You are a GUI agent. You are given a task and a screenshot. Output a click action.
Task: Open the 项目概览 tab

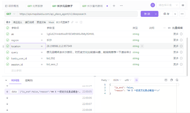[x=12, y=6]
